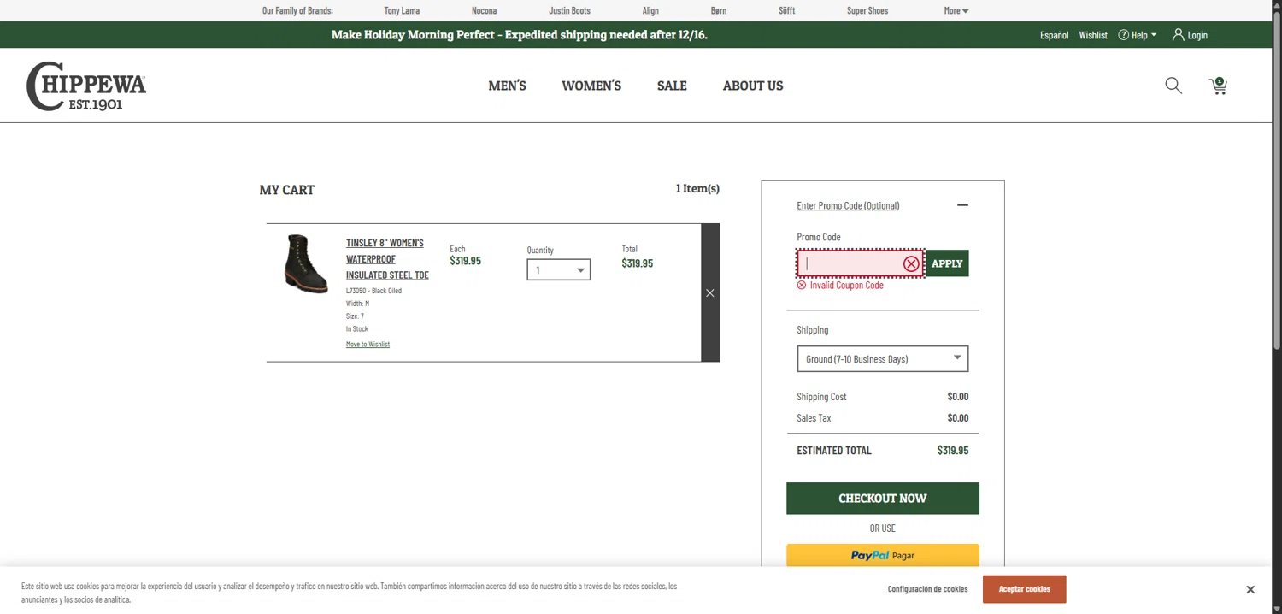
Task: Click Aceptar cookies button
Action: pyautogui.click(x=1024, y=589)
